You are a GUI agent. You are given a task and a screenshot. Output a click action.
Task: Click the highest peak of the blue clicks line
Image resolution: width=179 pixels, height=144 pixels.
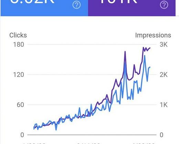tap(145, 56)
